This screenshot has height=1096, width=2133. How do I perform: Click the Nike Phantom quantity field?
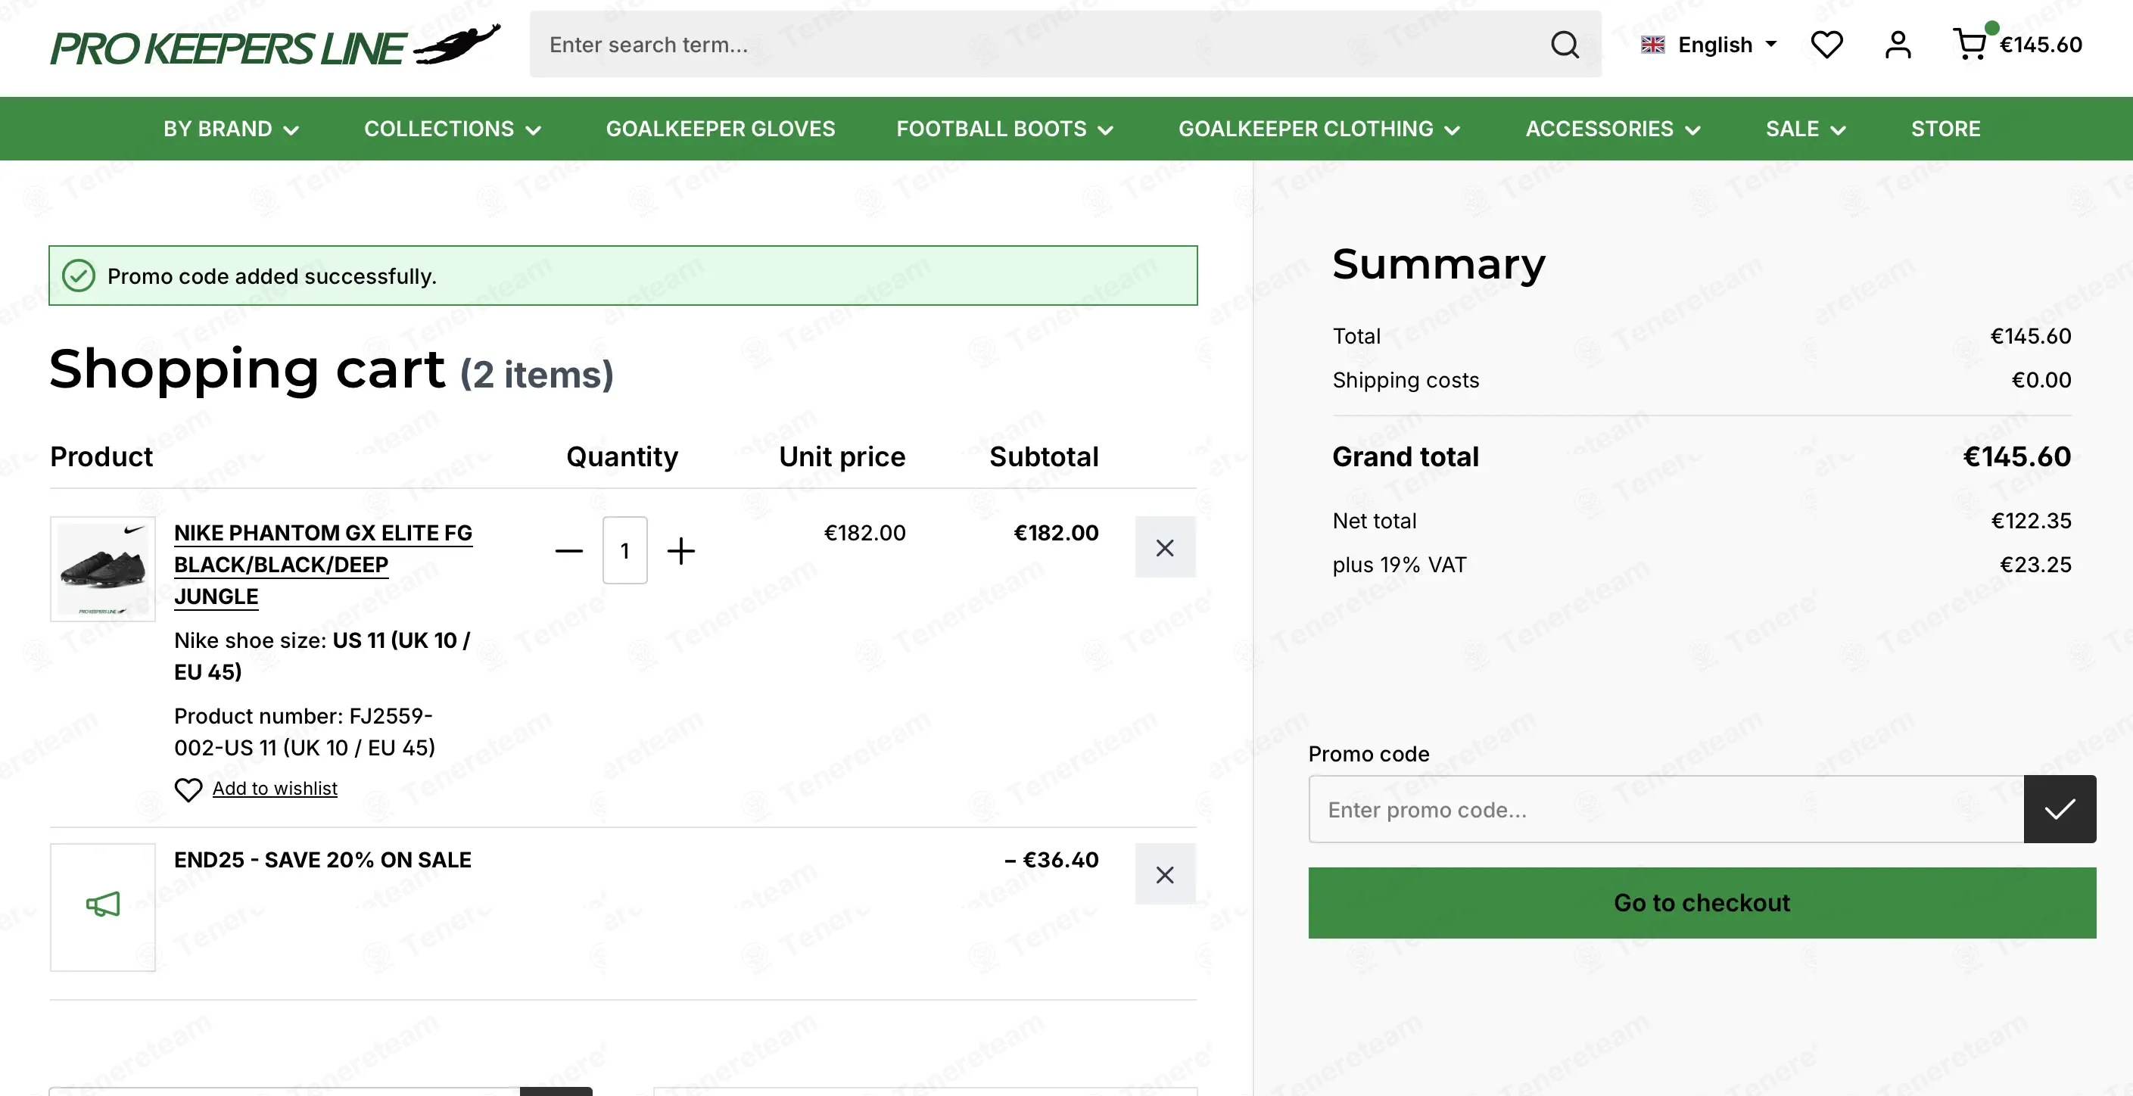pyautogui.click(x=625, y=550)
